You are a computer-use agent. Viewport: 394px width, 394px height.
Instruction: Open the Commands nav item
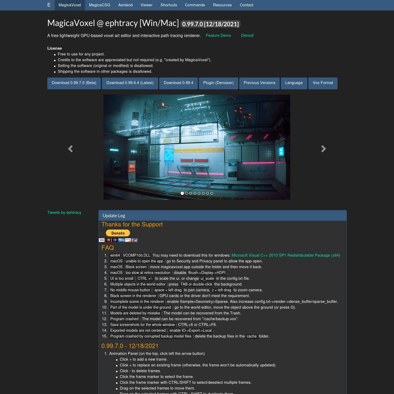pyautogui.click(x=195, y=5)
